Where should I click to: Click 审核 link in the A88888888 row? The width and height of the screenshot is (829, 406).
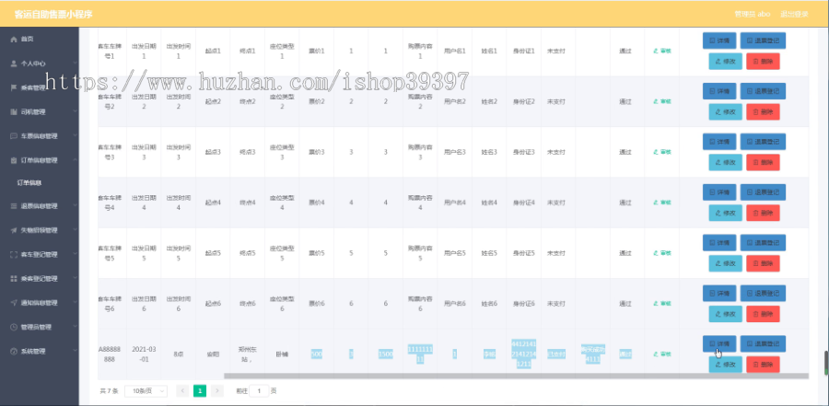(x=662, y=354)
